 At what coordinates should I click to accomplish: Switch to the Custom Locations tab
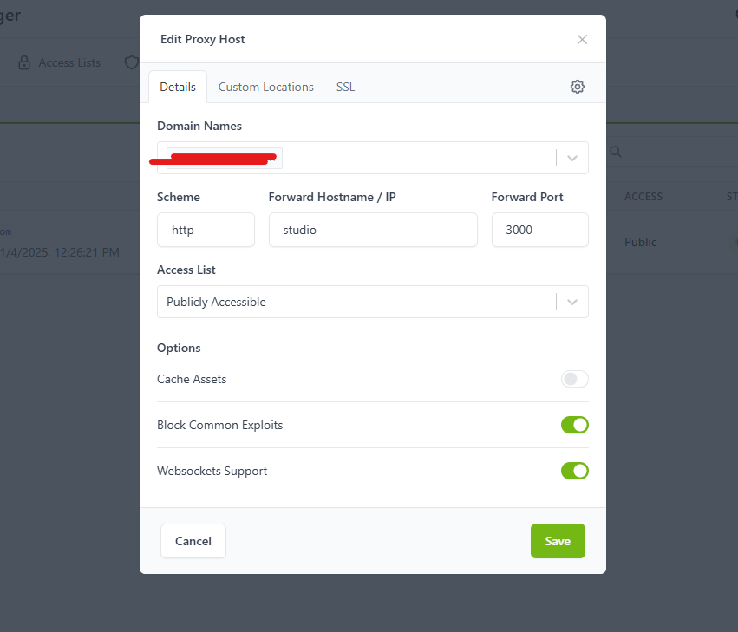pyautogui.click(x=266, y=87)
